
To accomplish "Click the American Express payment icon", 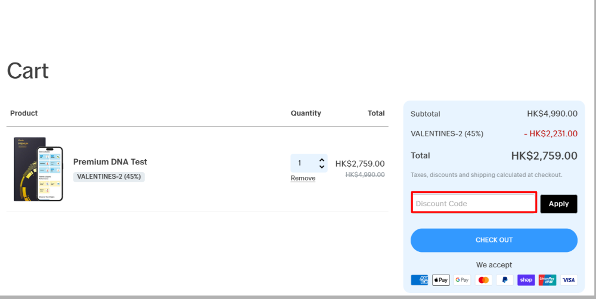I will (419, 280).
